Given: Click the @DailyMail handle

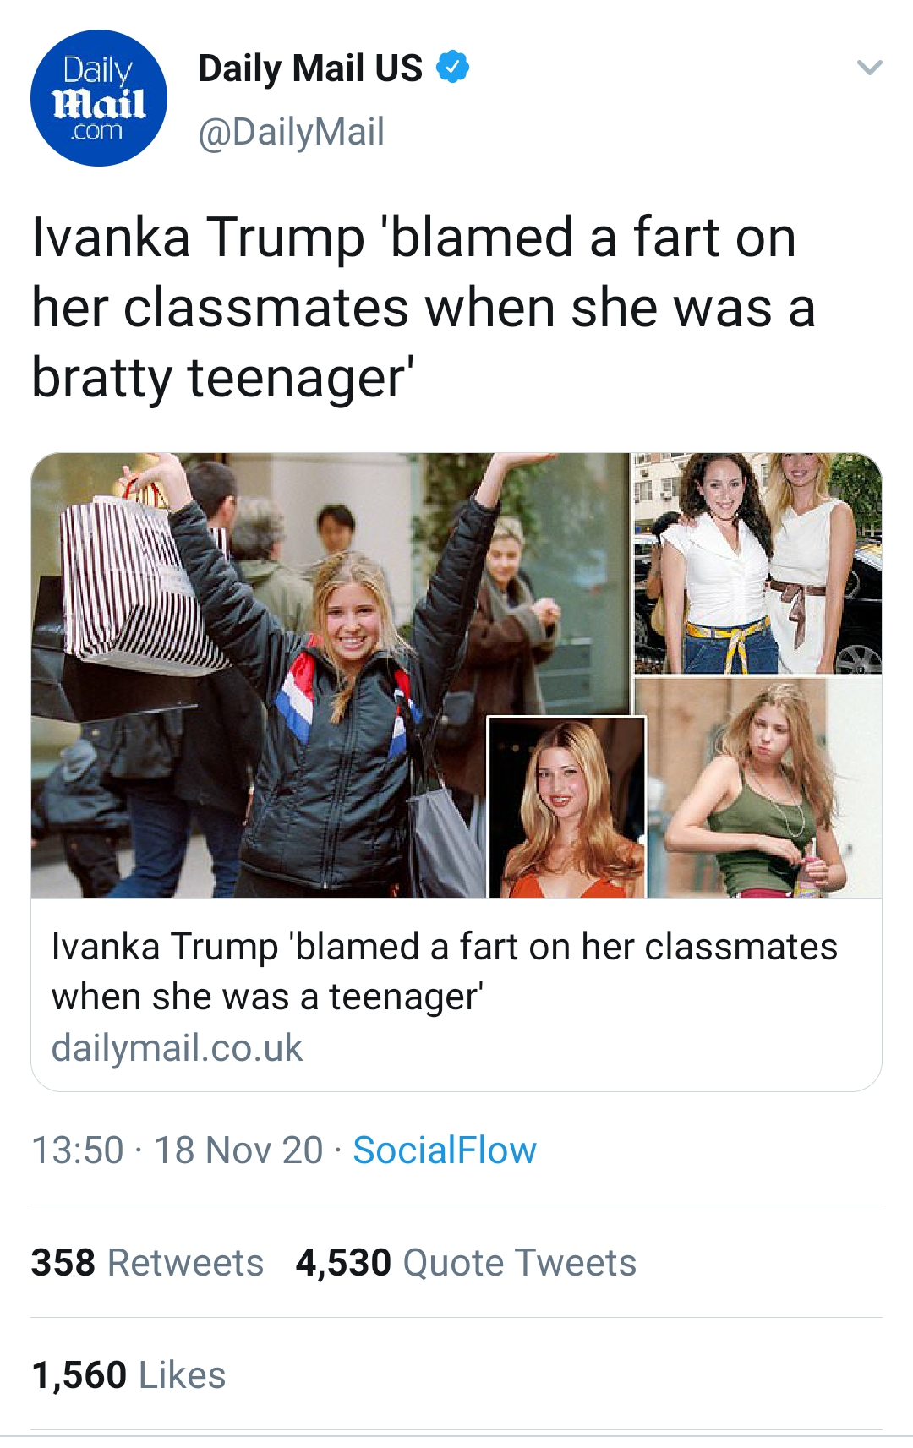Looking at the screenshot, I should tap(291, 132).
